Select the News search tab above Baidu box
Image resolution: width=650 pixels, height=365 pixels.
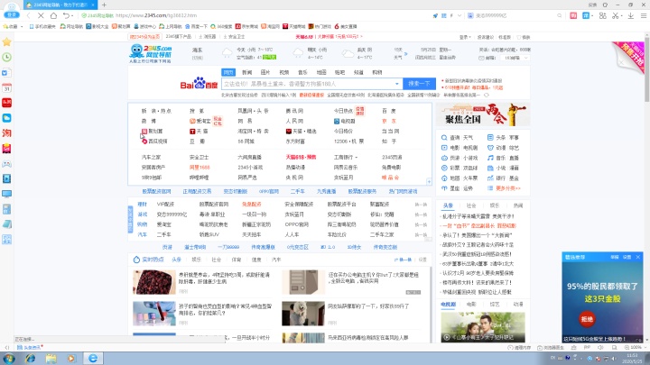(247, 72)
